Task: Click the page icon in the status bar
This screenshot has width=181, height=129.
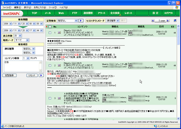Action: pos(2,126)
